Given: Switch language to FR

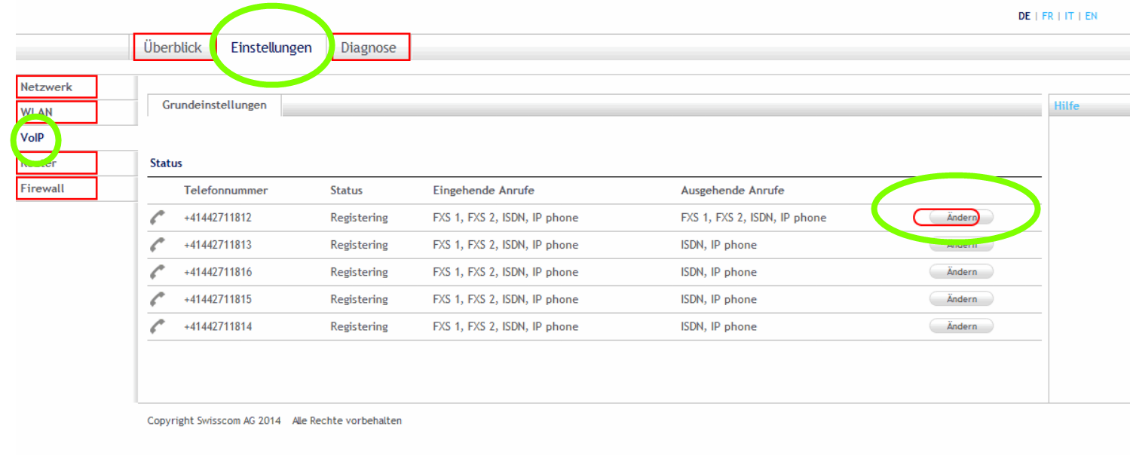Looking at the screenshot, I should tap(1048, 16).
